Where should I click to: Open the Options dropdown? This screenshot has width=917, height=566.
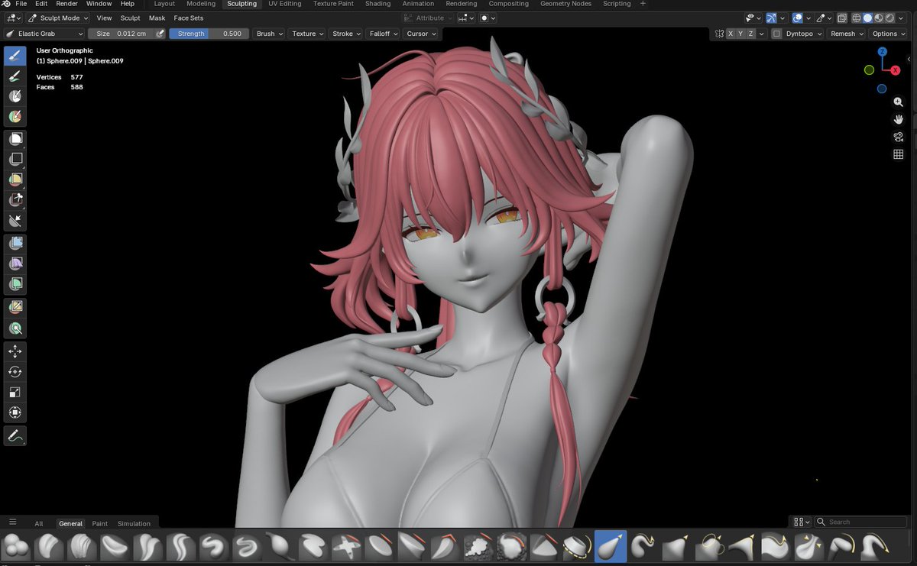click(888, 34)
